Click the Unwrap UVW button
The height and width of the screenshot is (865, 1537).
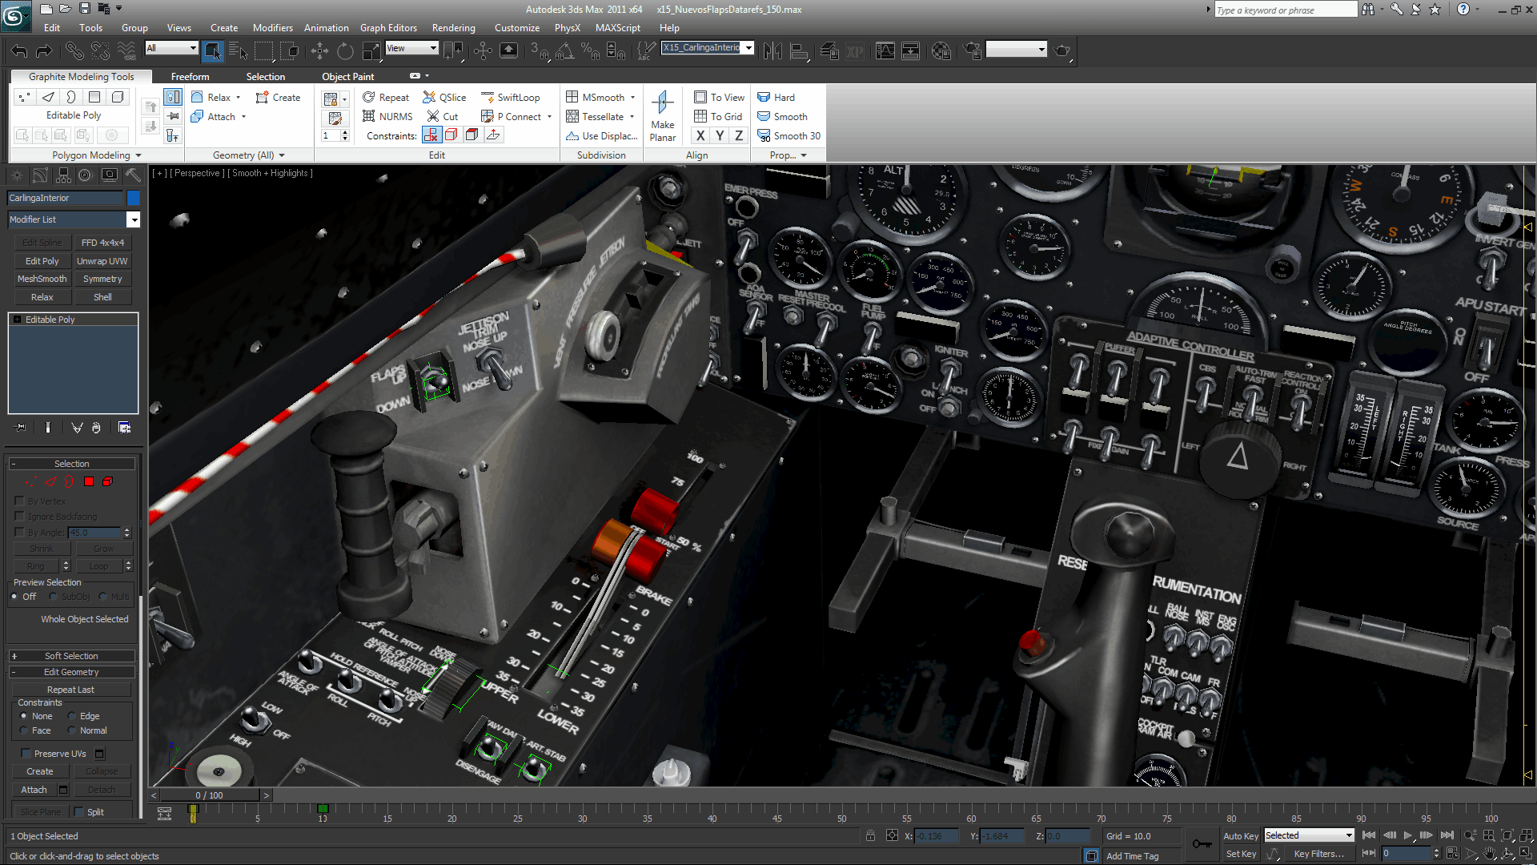coord(102,261)
